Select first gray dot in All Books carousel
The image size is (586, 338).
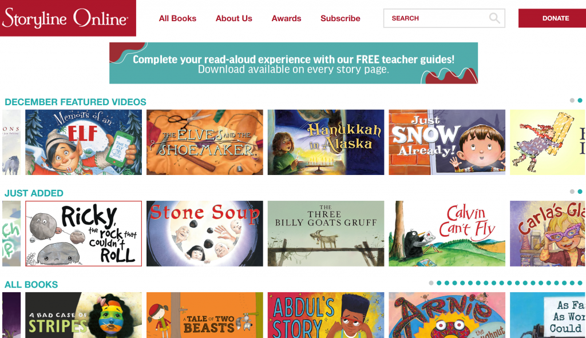point(431,283)
